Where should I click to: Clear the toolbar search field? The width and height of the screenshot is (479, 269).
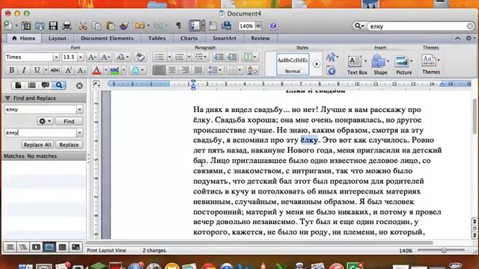[x=470, y=26]
